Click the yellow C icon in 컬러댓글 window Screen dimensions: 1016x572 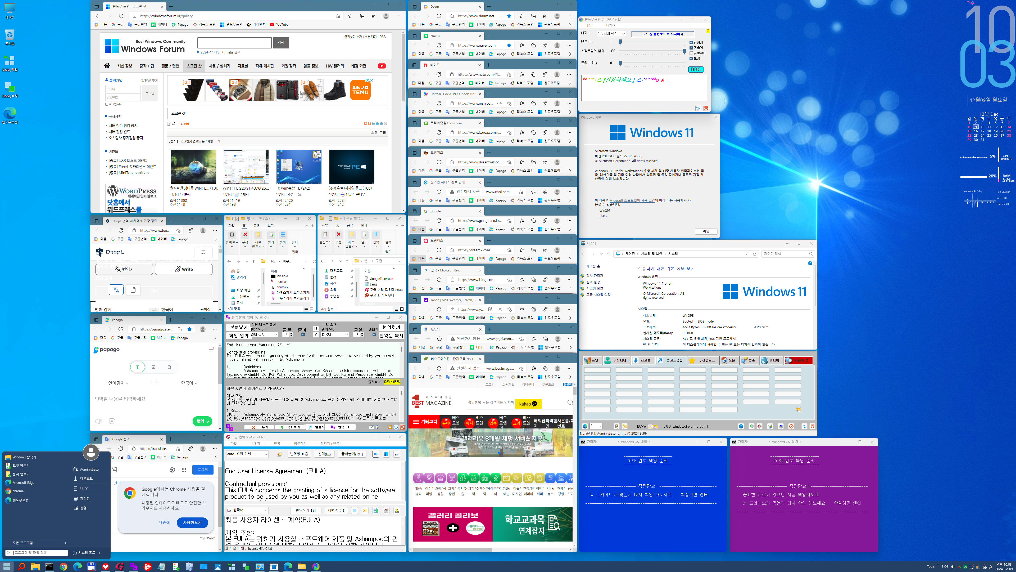[708, 31]
